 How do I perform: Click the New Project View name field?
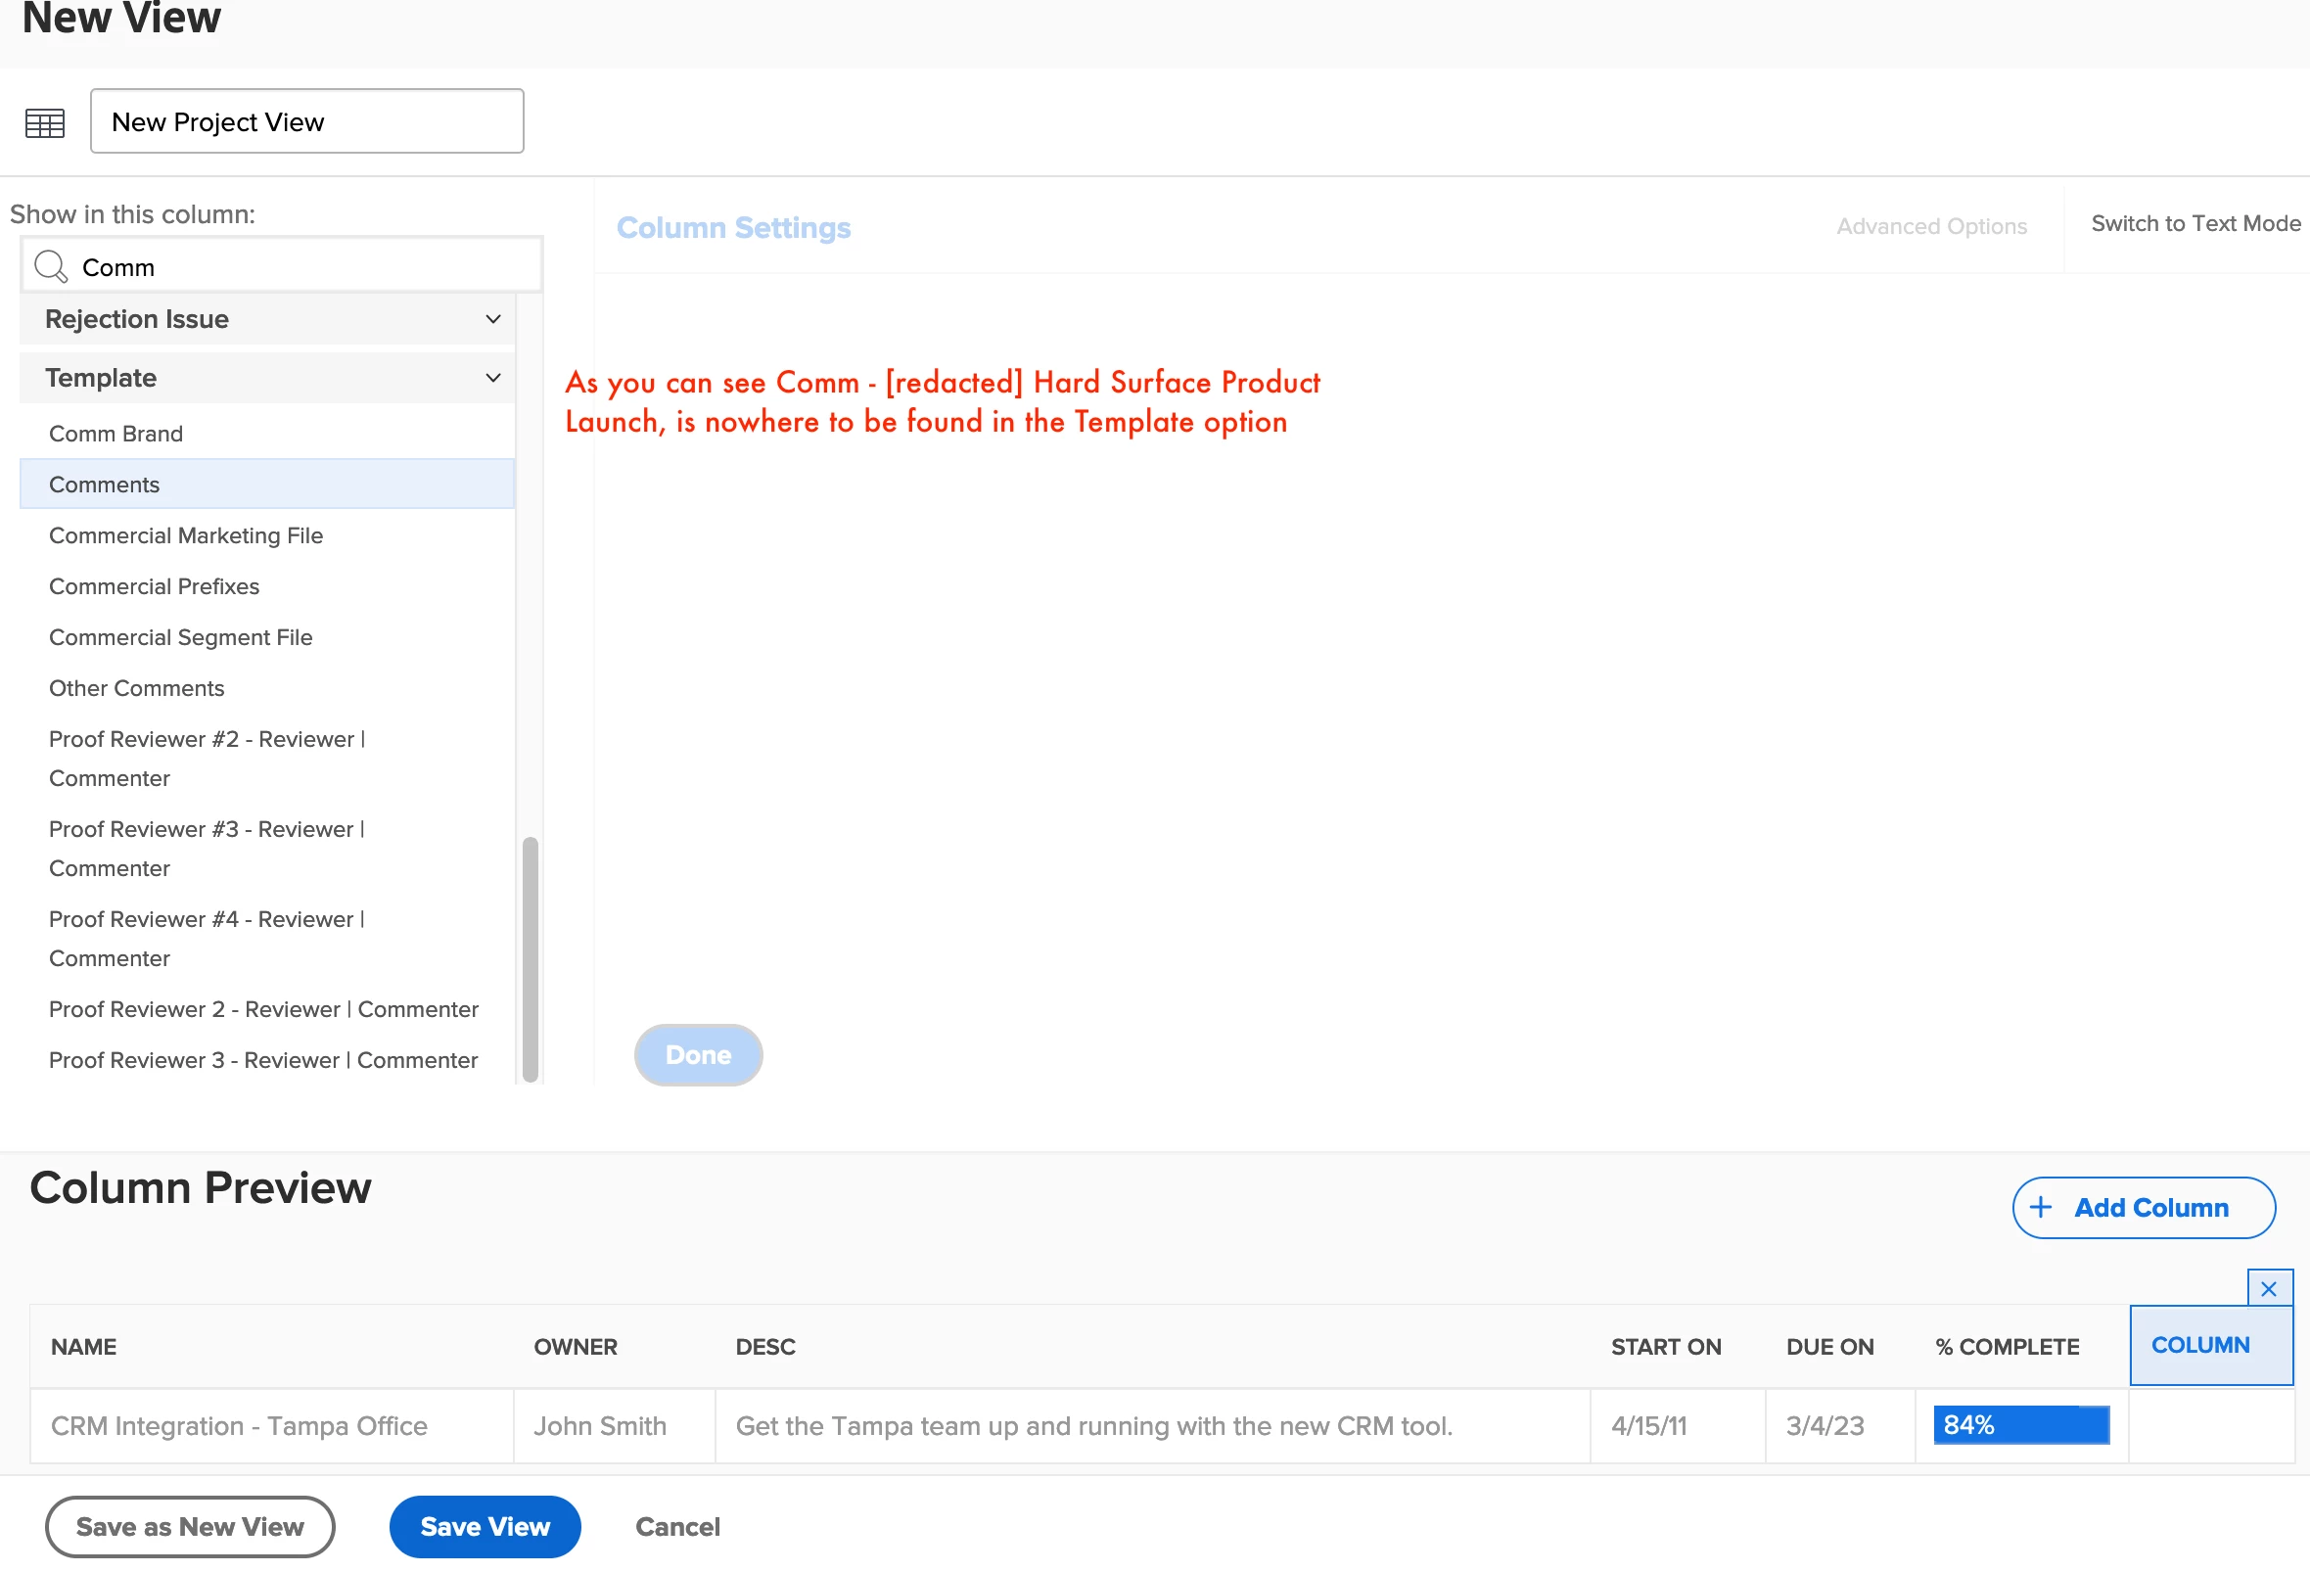306,121
